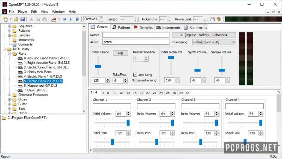Click the song properties icon in toolbar

(x=213, y=19)
